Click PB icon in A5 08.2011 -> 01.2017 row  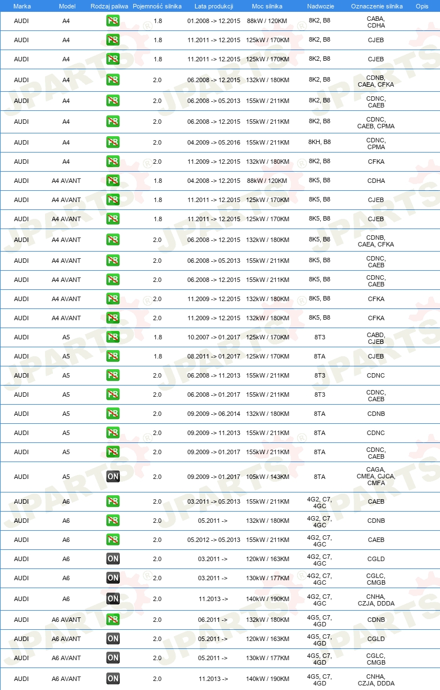point(113,356)
